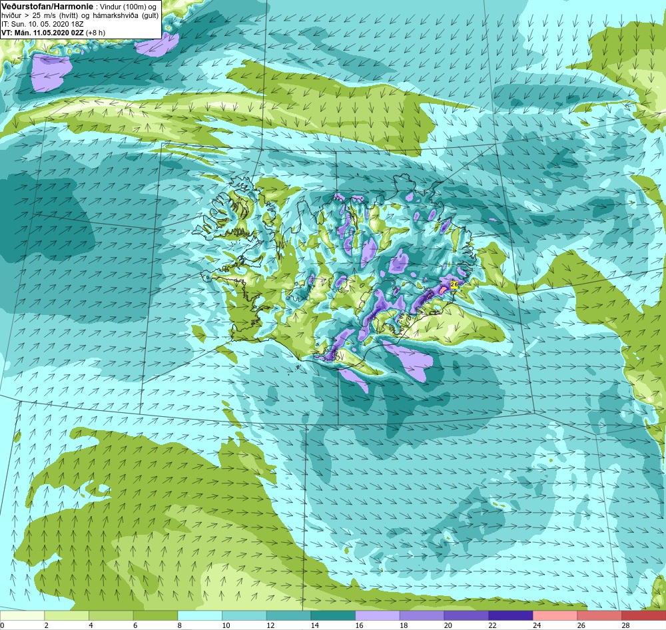Click the yellow 26 max gust marker
The image size is (666, 630).
tap(454, 284)
